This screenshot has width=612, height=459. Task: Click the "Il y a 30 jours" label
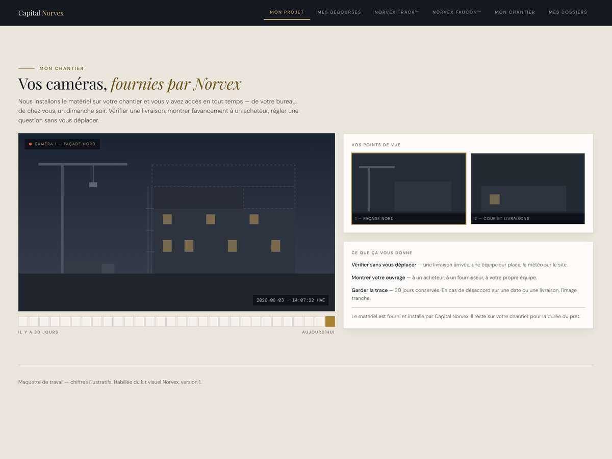(38, 332)
